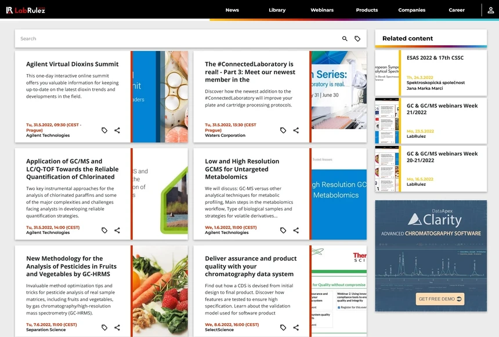Open the Companies menu

[x=412, y=10]
